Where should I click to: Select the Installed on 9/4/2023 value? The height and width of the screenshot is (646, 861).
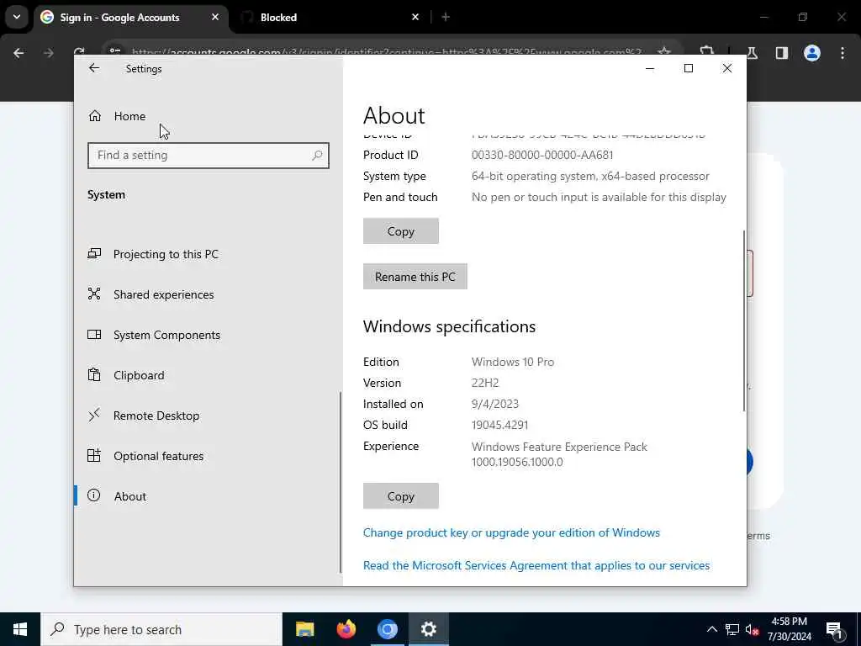point(494,405)
